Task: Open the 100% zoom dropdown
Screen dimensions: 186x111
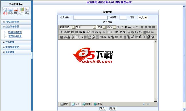Action: 111,27
